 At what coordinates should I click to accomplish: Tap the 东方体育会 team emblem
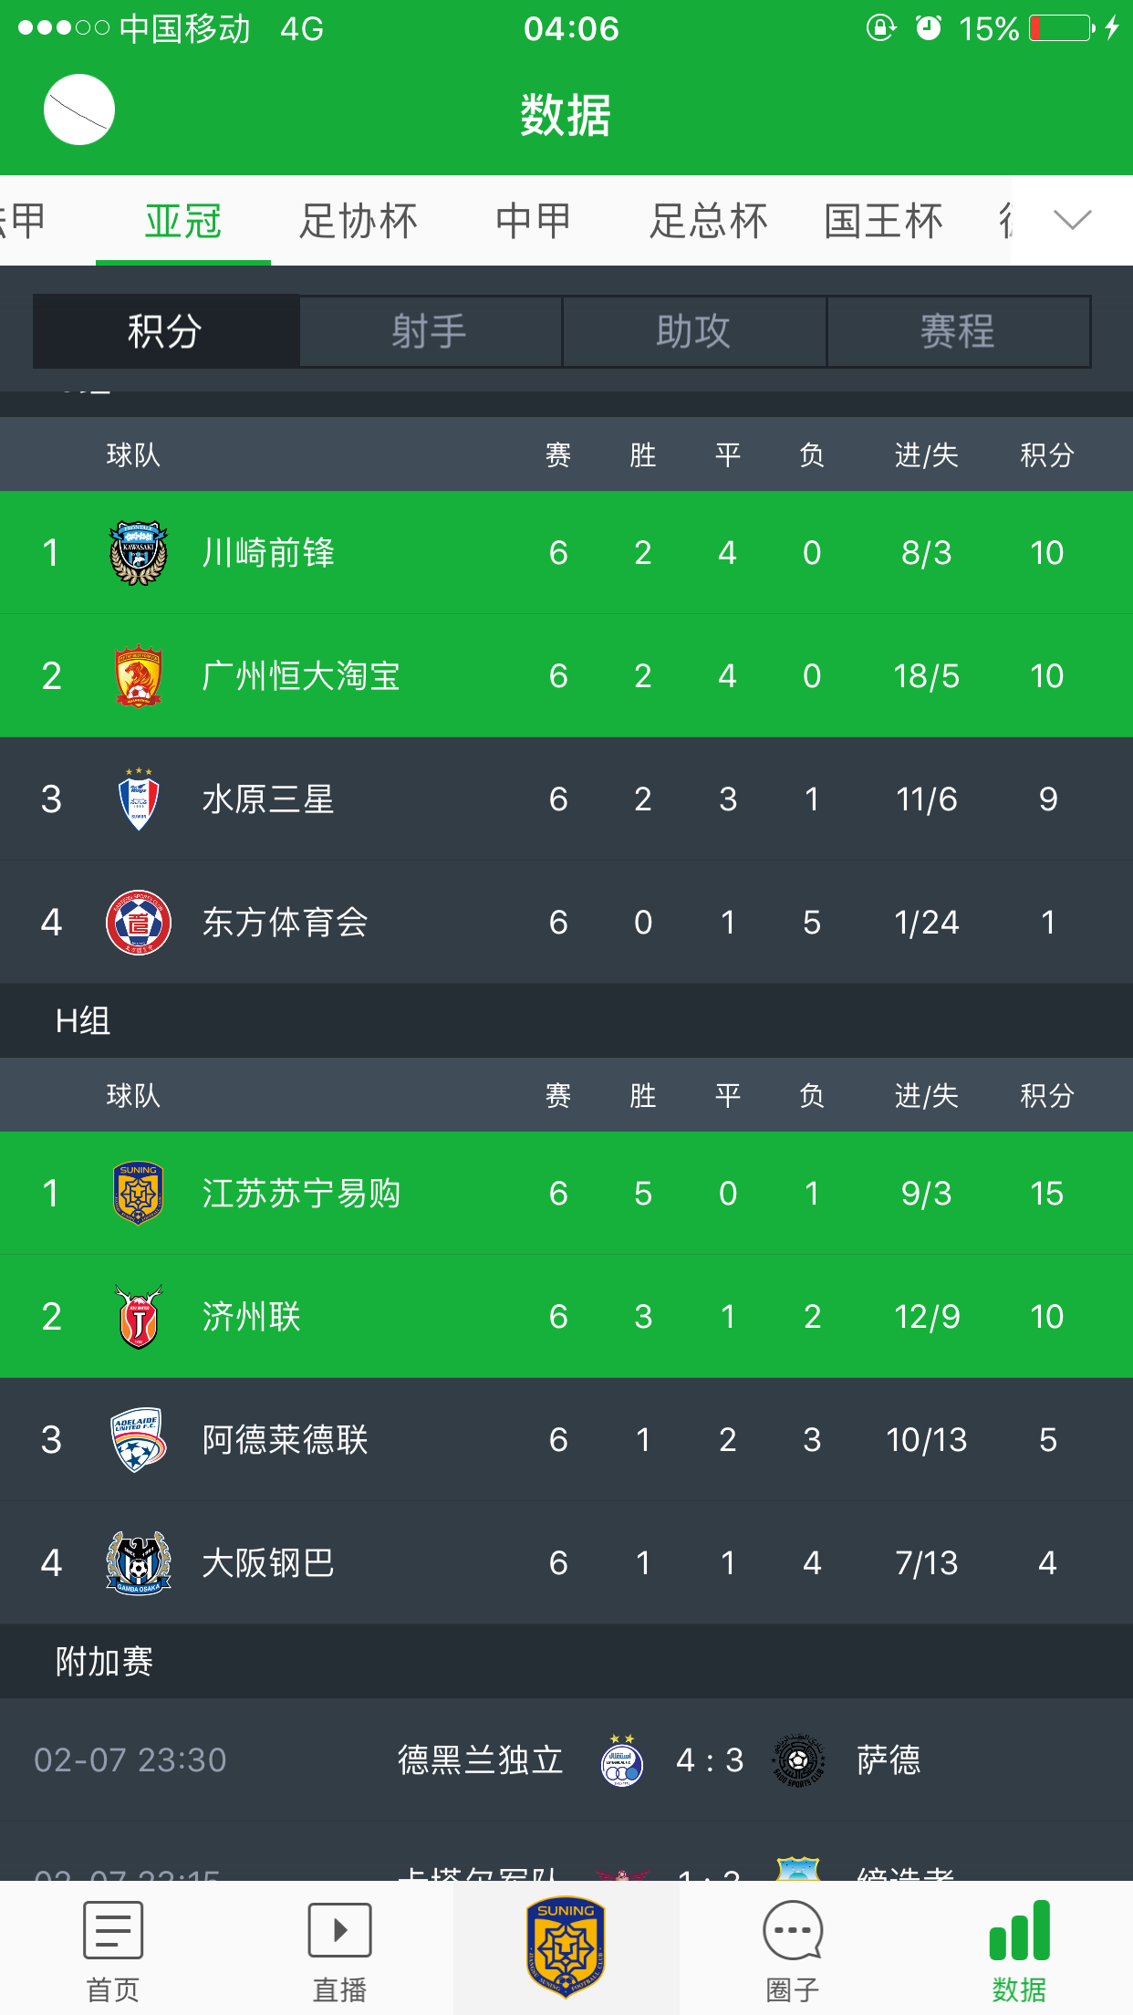(x=139, y=923)
